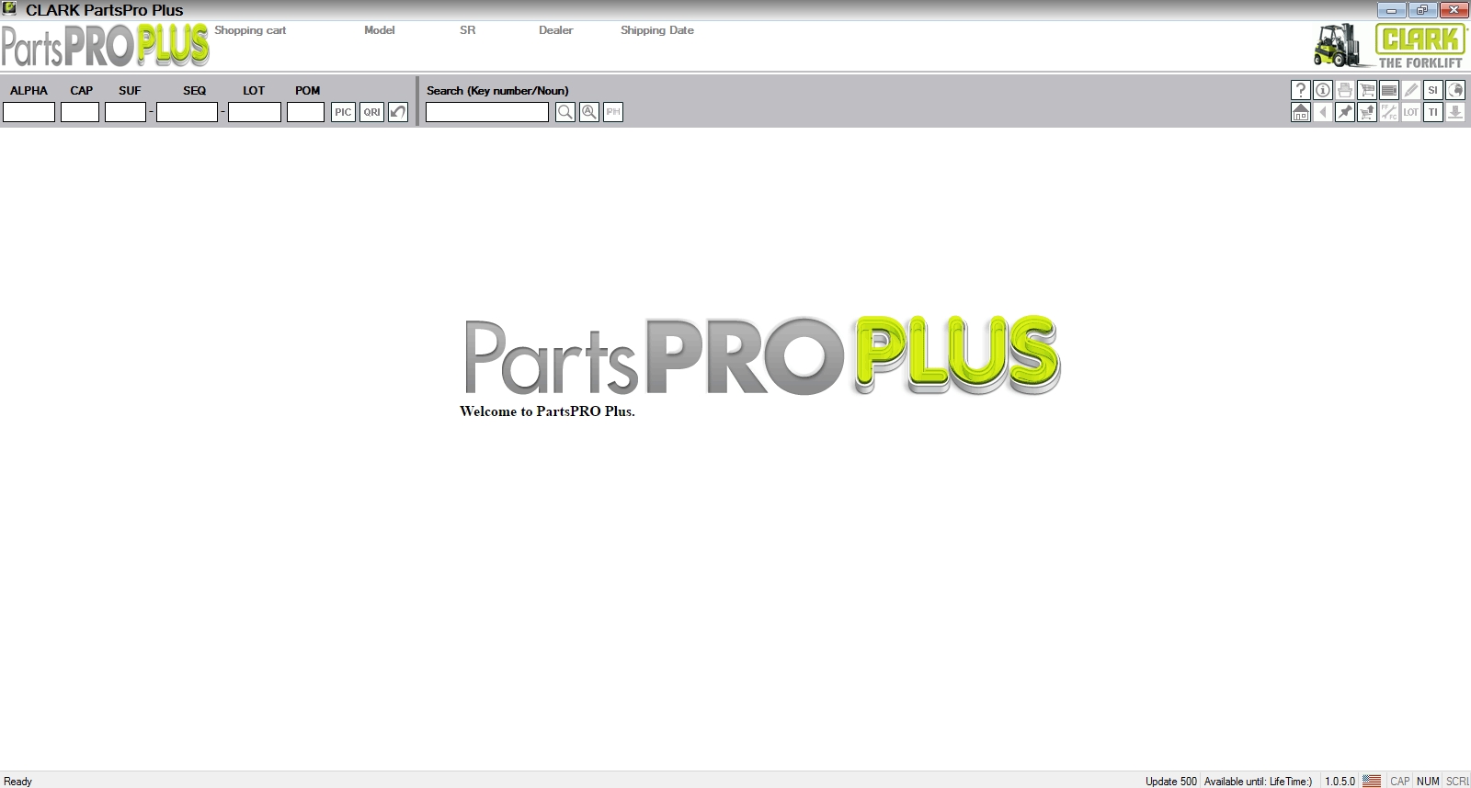
Task: Click the PH icon beside search
Action: click(x=613, y=112)
